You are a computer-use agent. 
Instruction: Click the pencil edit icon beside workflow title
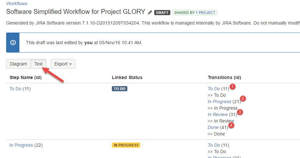coord(150,12)
